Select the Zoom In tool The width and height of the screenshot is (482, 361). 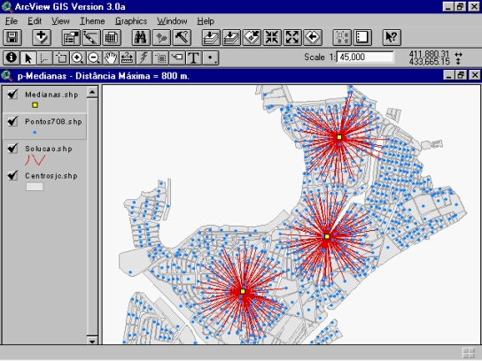(x=77, y=58)
